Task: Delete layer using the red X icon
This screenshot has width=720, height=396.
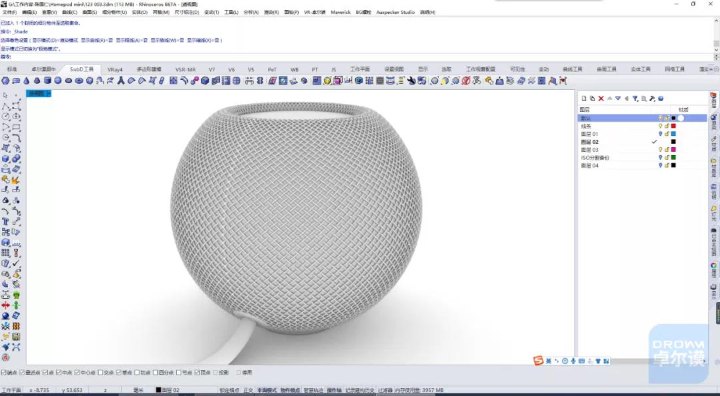Action: tap(601, 99)
